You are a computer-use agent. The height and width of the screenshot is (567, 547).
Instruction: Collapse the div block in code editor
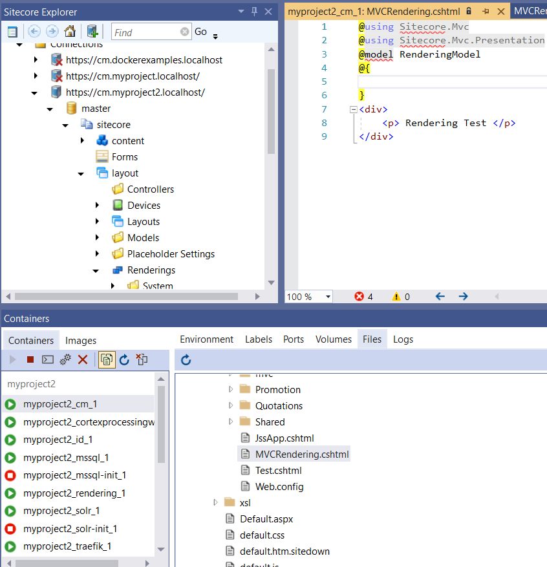coord(354,109)
